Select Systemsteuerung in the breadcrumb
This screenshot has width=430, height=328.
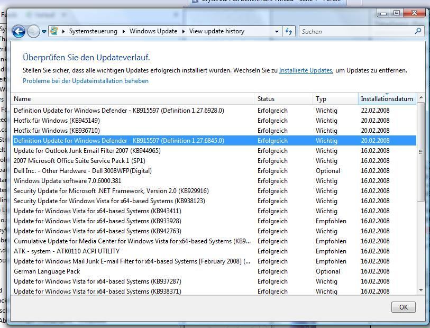[93, 31]
